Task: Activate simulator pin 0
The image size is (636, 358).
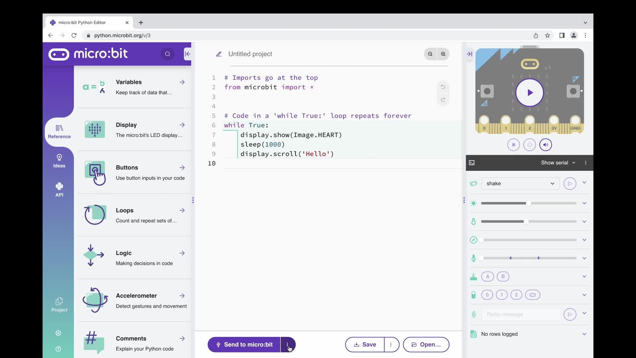Action: 487,295
